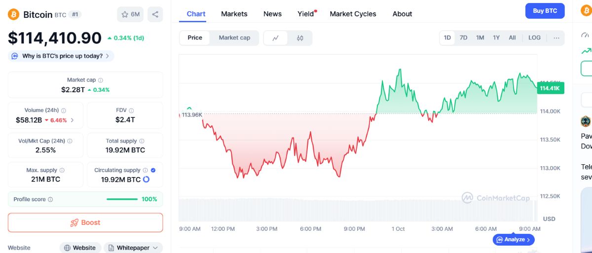Click the 114.41K current price label on chart

(550, 88)
